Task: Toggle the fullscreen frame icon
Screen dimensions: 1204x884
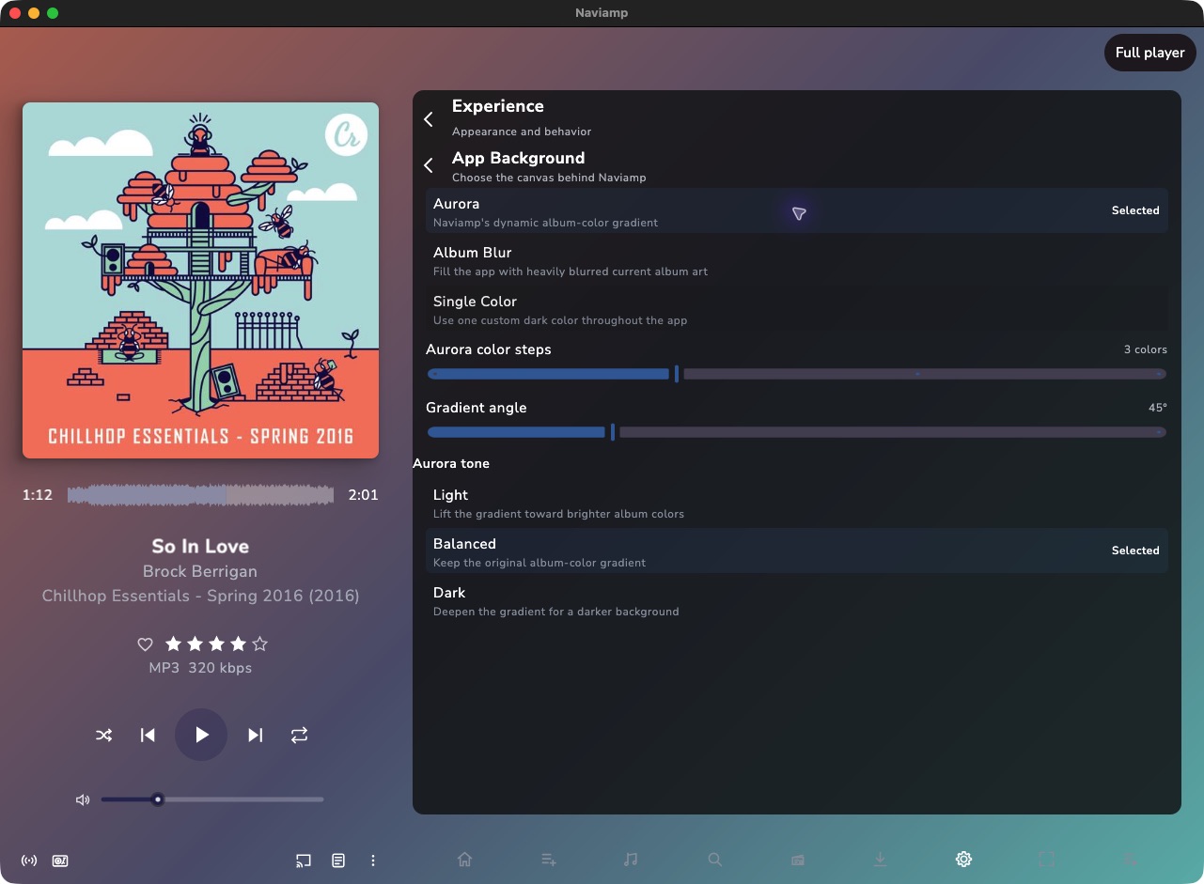Action: (x=1047, y=860)
